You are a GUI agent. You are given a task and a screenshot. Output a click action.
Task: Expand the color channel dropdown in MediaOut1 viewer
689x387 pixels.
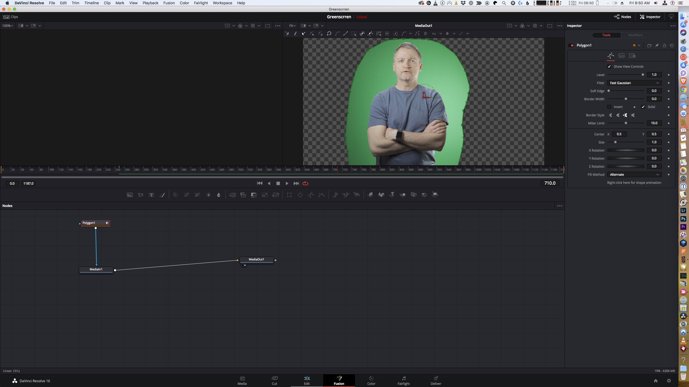click(528, 26)
